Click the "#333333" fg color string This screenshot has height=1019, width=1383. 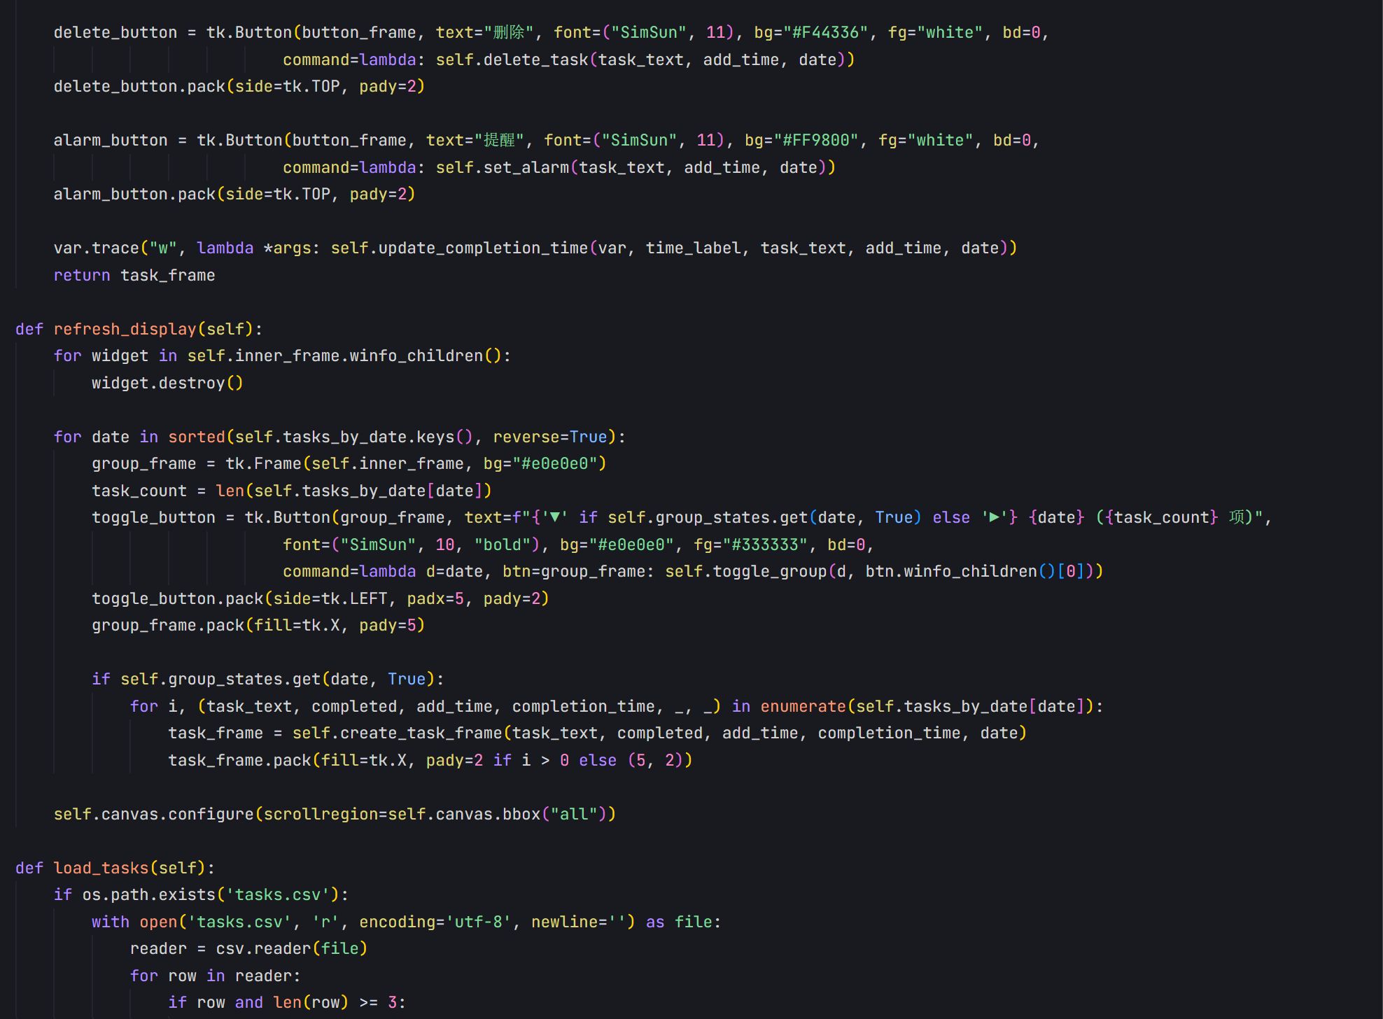tap(765, 544)
